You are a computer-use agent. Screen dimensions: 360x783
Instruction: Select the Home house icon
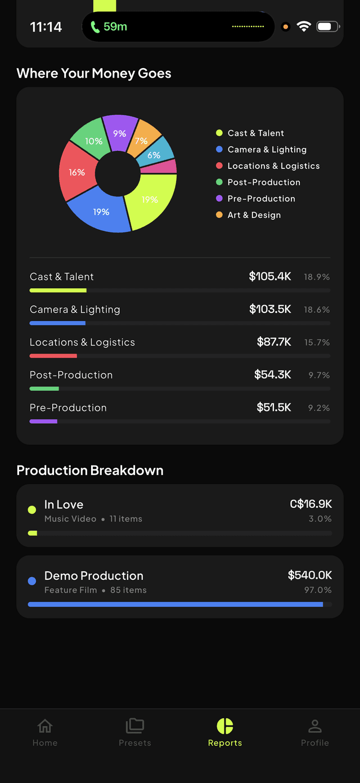[x=45, y=726]
